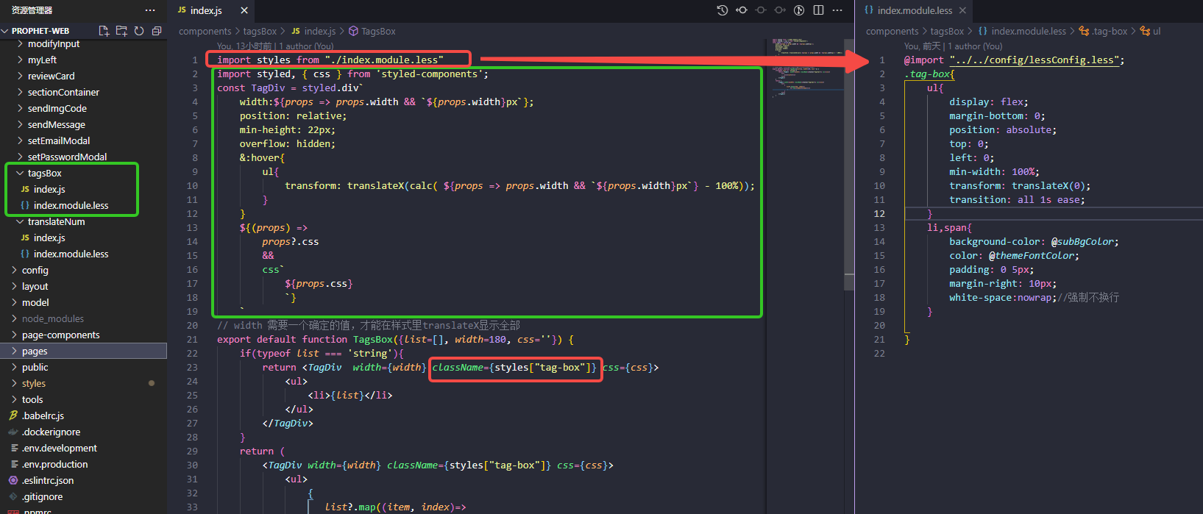This screenshot has width=1203, height=514.
Task: Split the index.js editor to the side
Action: 818,10
